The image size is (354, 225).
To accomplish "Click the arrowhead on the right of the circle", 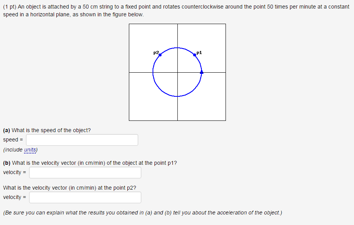I will pyautogui.click(x=201, y=72).
